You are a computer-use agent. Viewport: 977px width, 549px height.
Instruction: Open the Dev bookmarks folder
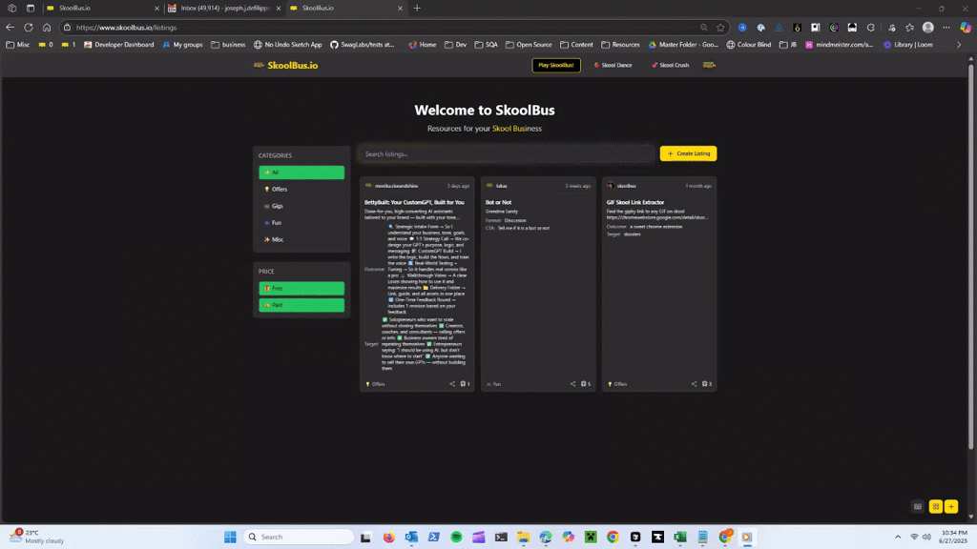pos(455,45)
